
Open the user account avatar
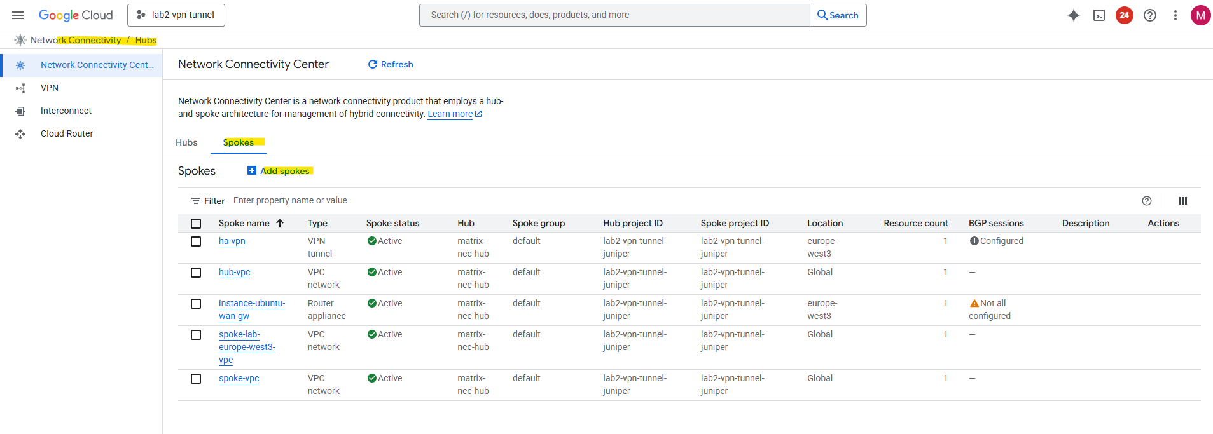point(1200,15)
